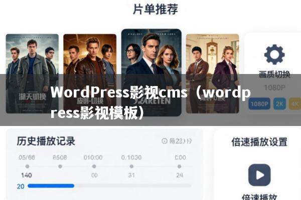Click the clock icon beside history header
The height and width of the screenshot is (200, 301).
(x=165, y=141)
